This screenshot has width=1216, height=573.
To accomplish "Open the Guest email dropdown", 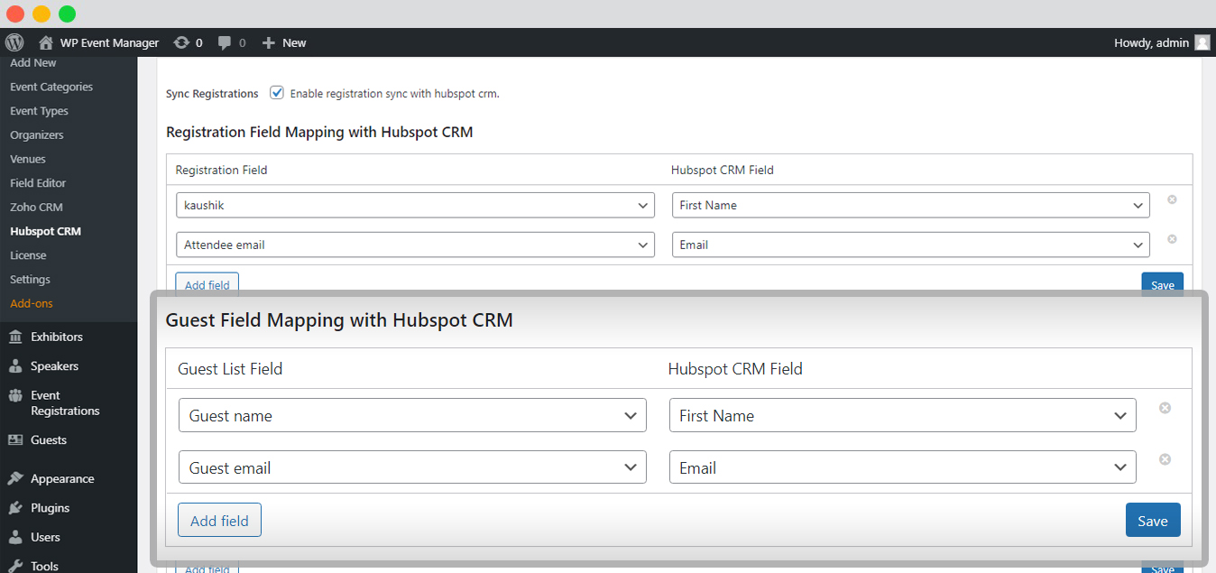I will click(x=412, y=467).
